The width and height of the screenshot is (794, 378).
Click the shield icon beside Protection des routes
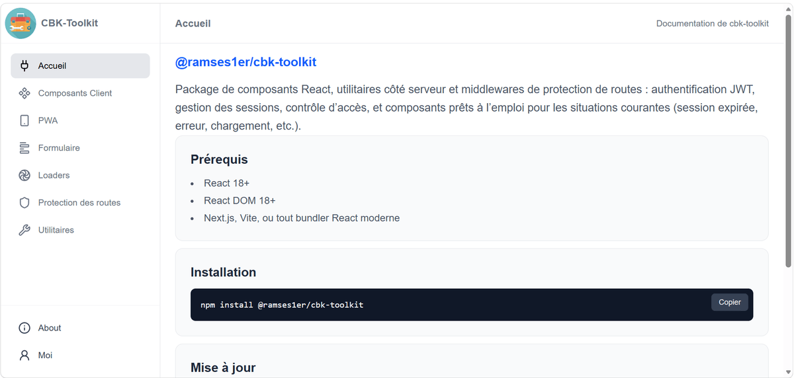point(24,203)
